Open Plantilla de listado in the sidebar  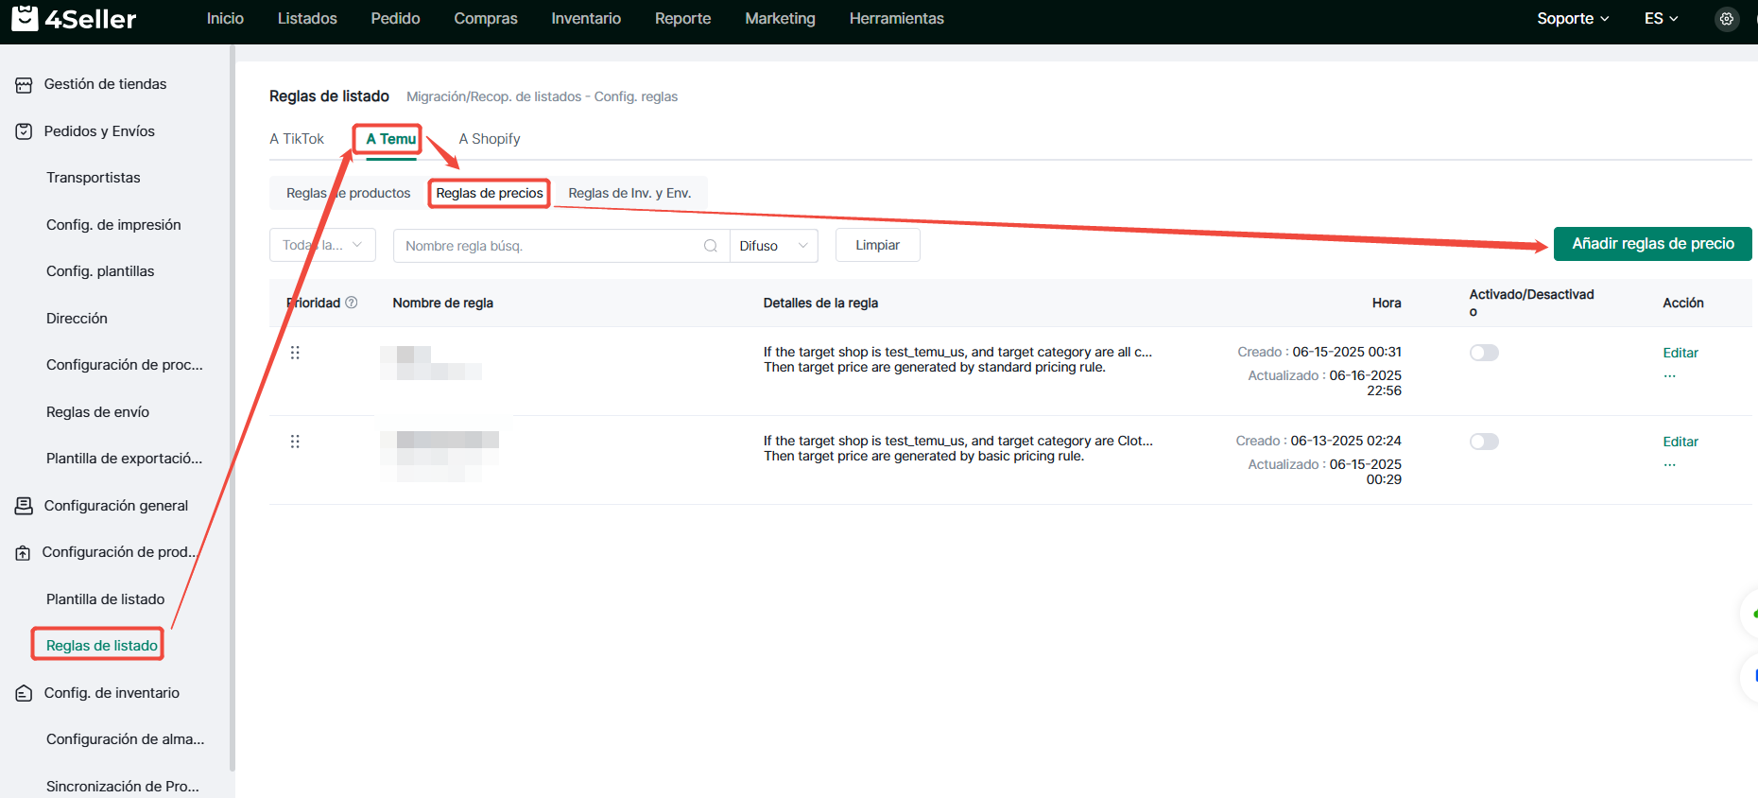pyautogui.click(x=105, y=599)
